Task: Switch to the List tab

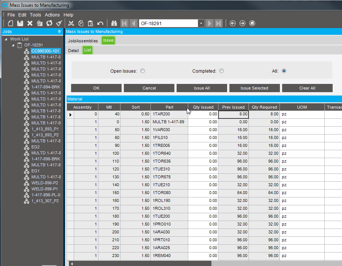Action: coord(88,50)
